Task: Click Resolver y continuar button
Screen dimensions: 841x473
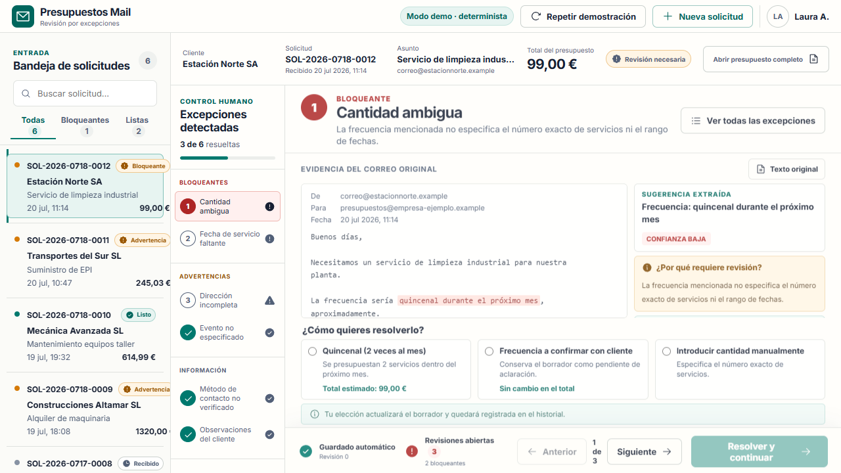Action: pyautogui.click(x=760, y=451)
